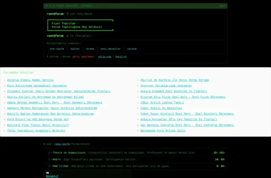Image resolution: width=271 pixels, height=178 pixels.
Task: Open Denizli Baklan Pomeranian Boo topic
Action: click(51, 114)
